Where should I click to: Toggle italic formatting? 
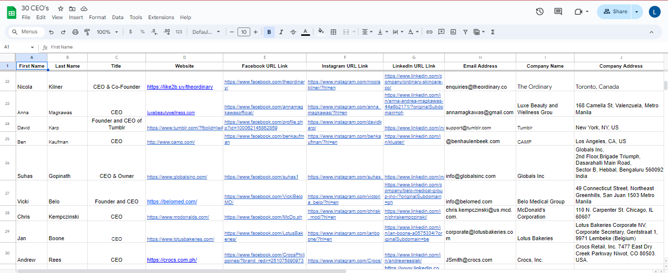click(x=281, y=32)
